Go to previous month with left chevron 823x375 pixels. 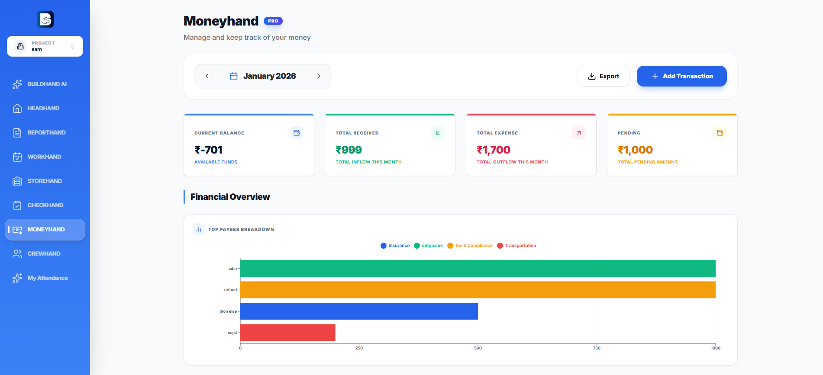tap(207, 76)
